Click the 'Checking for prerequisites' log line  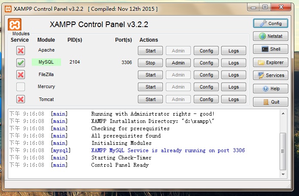tap(130, 129)
